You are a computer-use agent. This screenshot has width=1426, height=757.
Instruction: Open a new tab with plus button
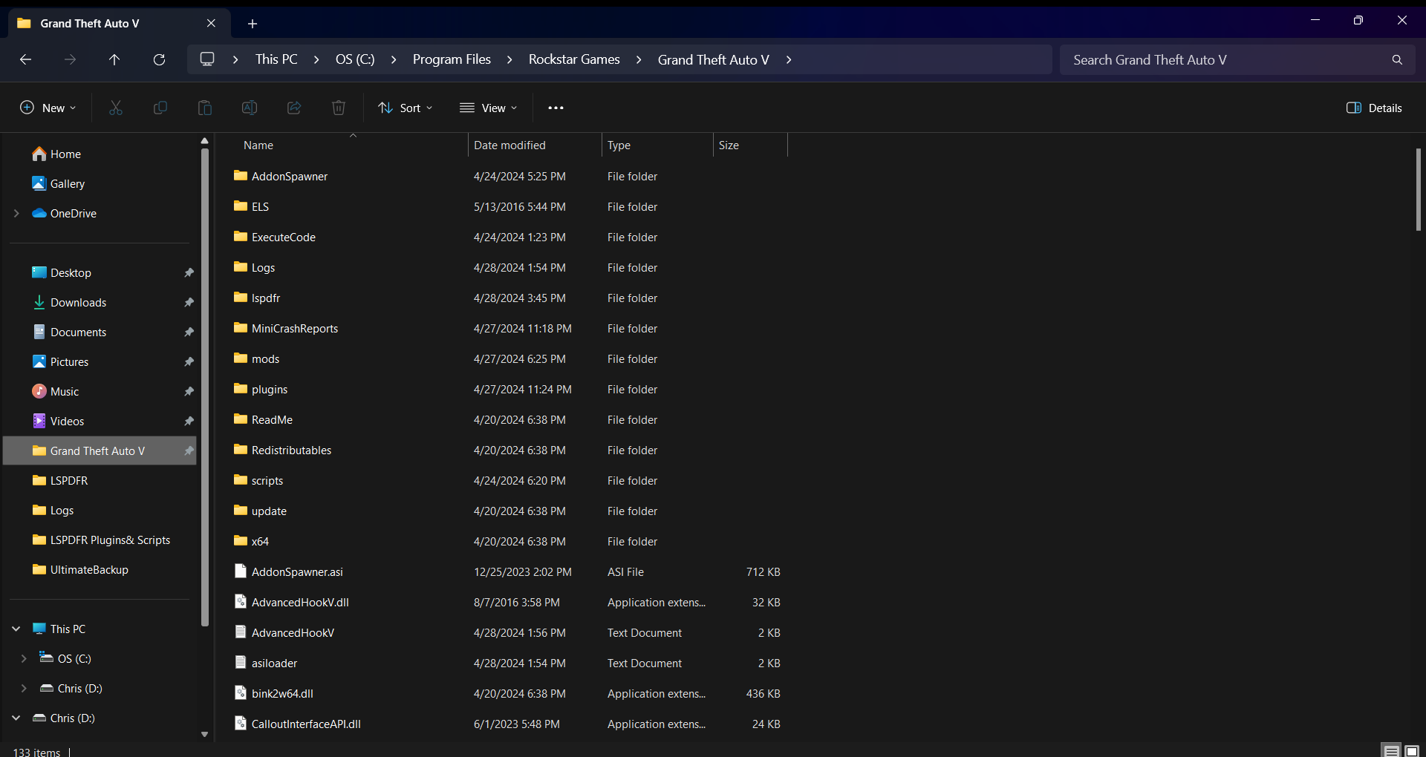tap(253, 24)
